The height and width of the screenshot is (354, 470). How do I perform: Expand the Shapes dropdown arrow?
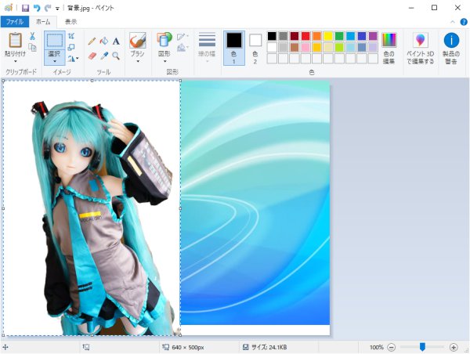[164, 61]
